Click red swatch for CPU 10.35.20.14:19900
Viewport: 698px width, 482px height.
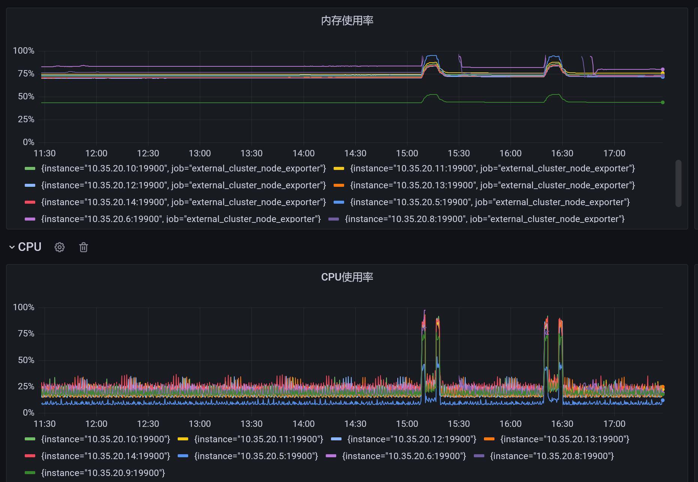tap(30, 456)
